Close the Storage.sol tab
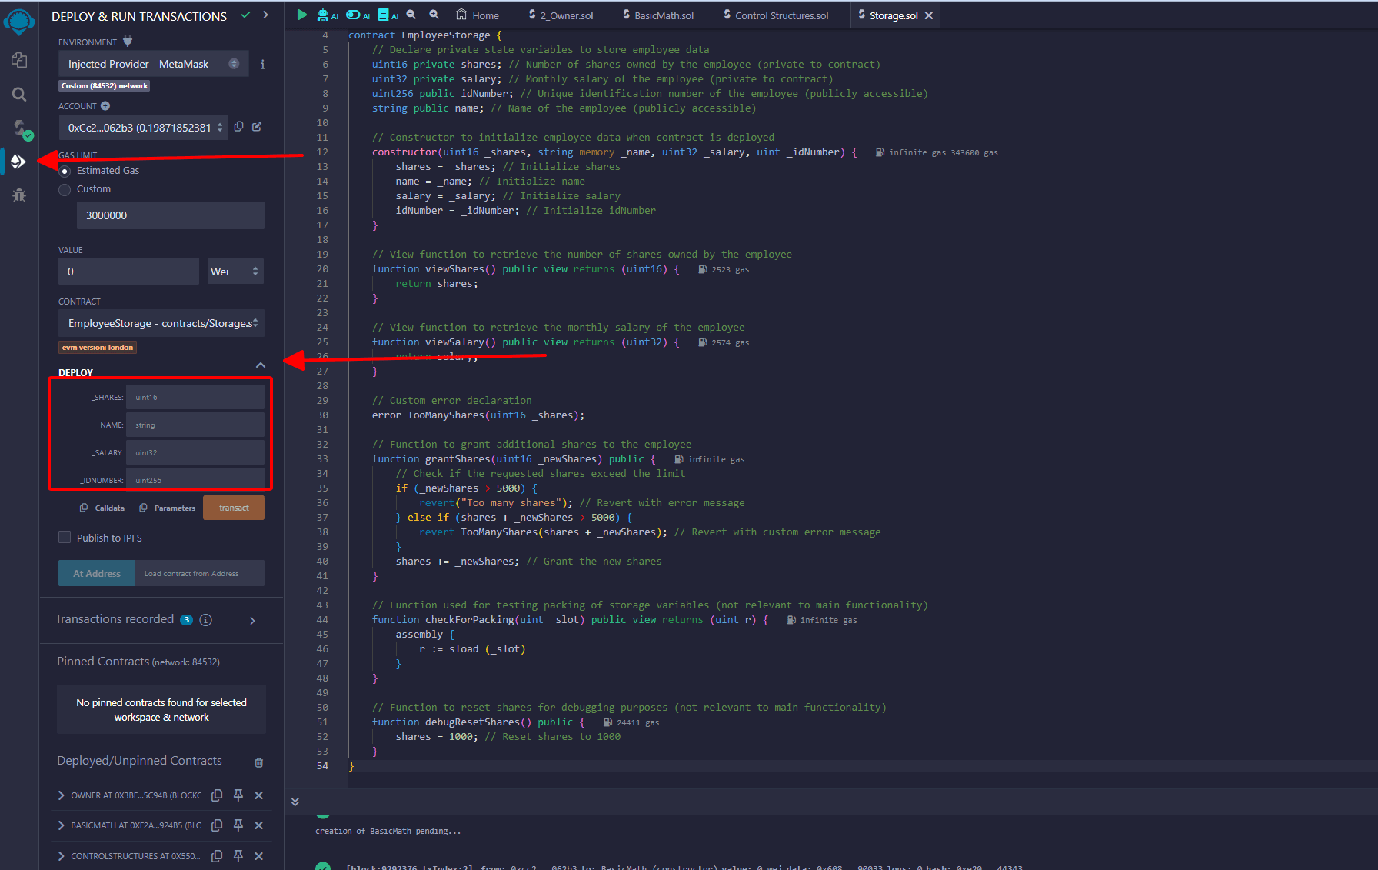This screenshot has width=1378, height=870. click(x=929, y=15)
